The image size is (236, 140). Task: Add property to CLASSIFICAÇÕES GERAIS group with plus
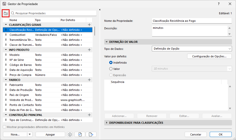89,25
